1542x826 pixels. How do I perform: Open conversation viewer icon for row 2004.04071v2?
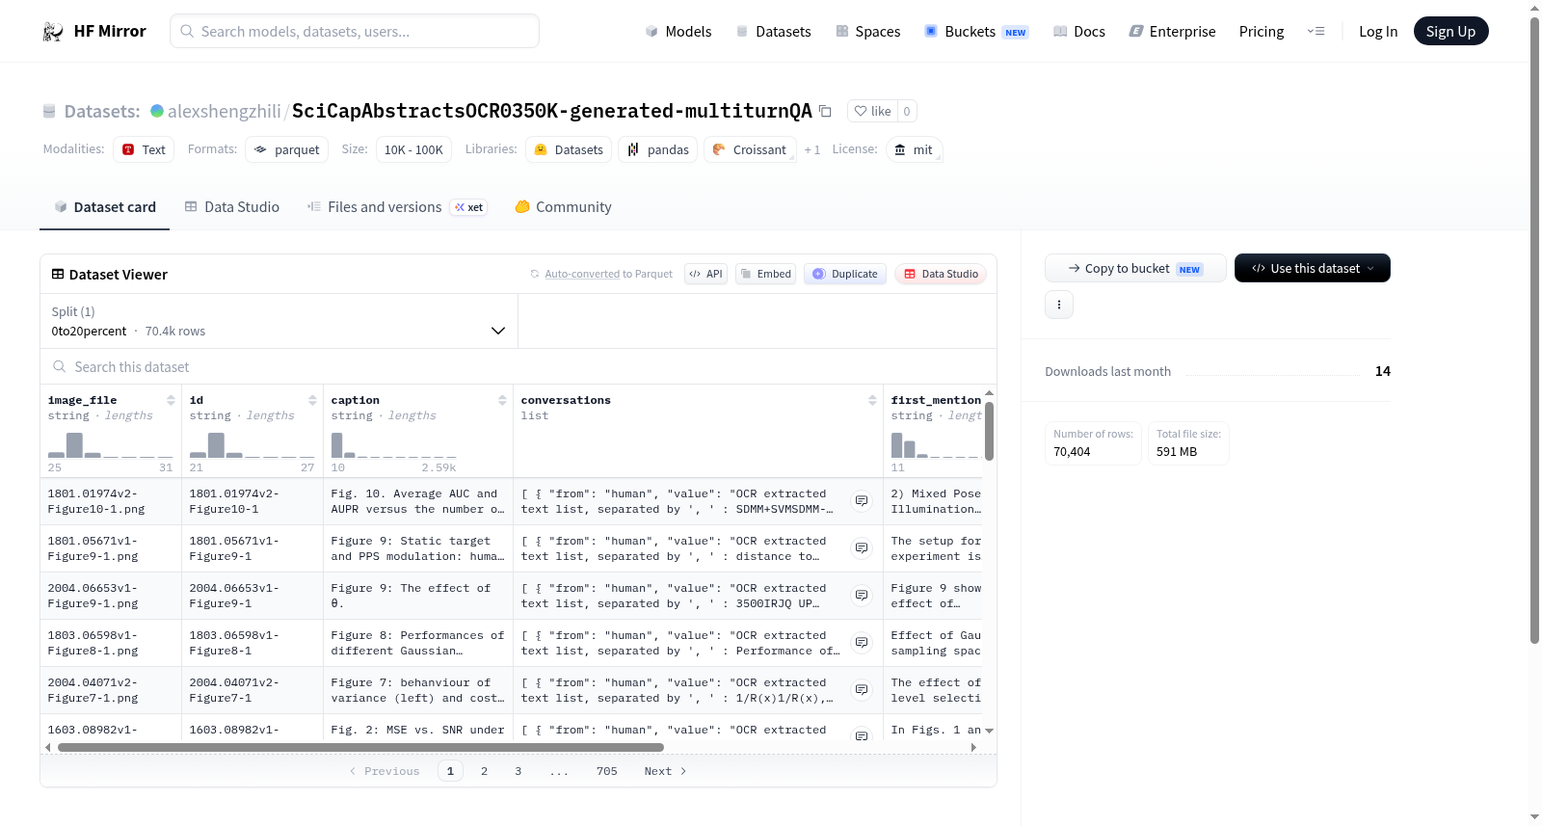tap(862, 690)
